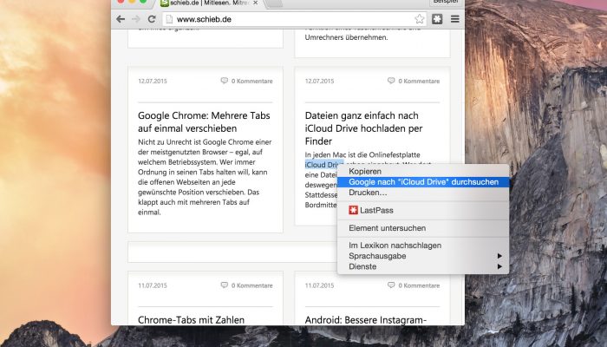The image size is (607, 347).
Task: Click 0 Kommentare on Android Instagram card
Action: click(x=419, y=285)
